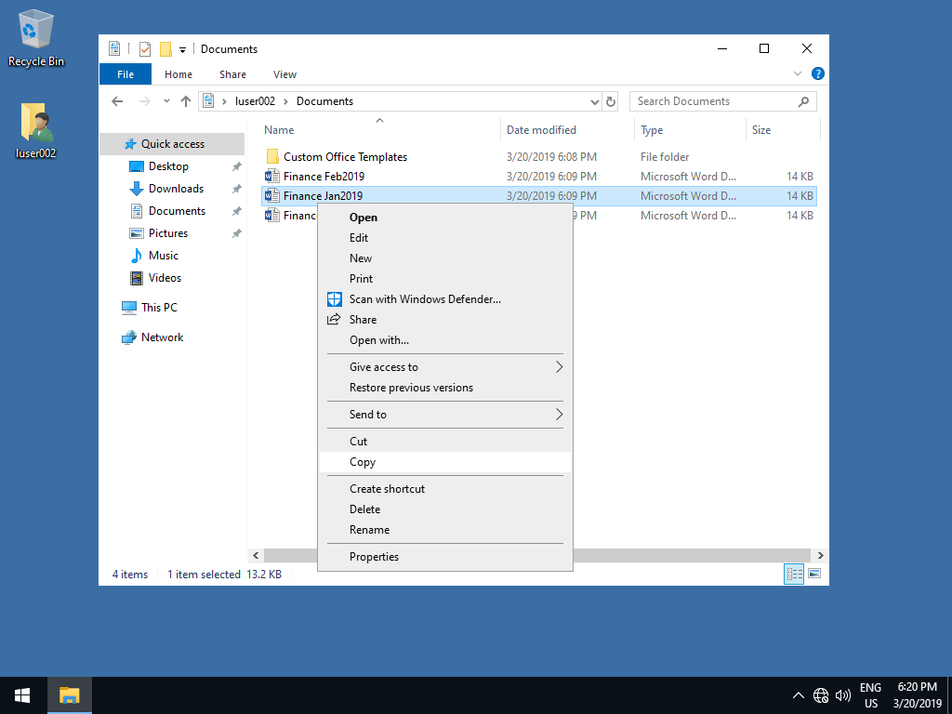Click the Refresh button beside address bar
The height and width of the screenshot is (714, 952).
tap(611, 101)
